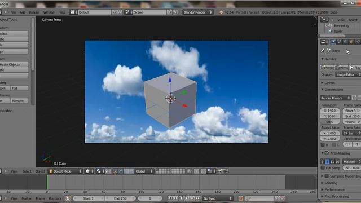This screenshot has width=361, height=203.
Task: Expand the Shading panel
Action: [322, 183]
